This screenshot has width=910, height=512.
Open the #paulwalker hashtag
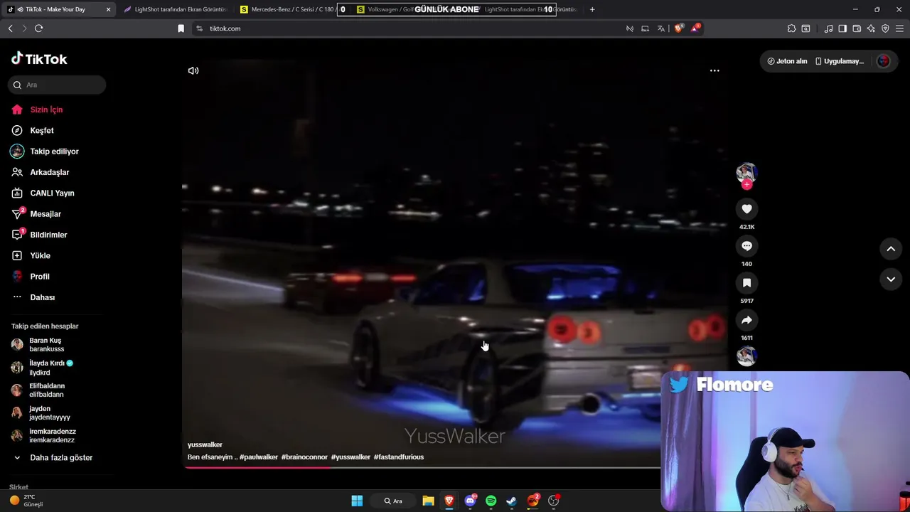point(259,457)
